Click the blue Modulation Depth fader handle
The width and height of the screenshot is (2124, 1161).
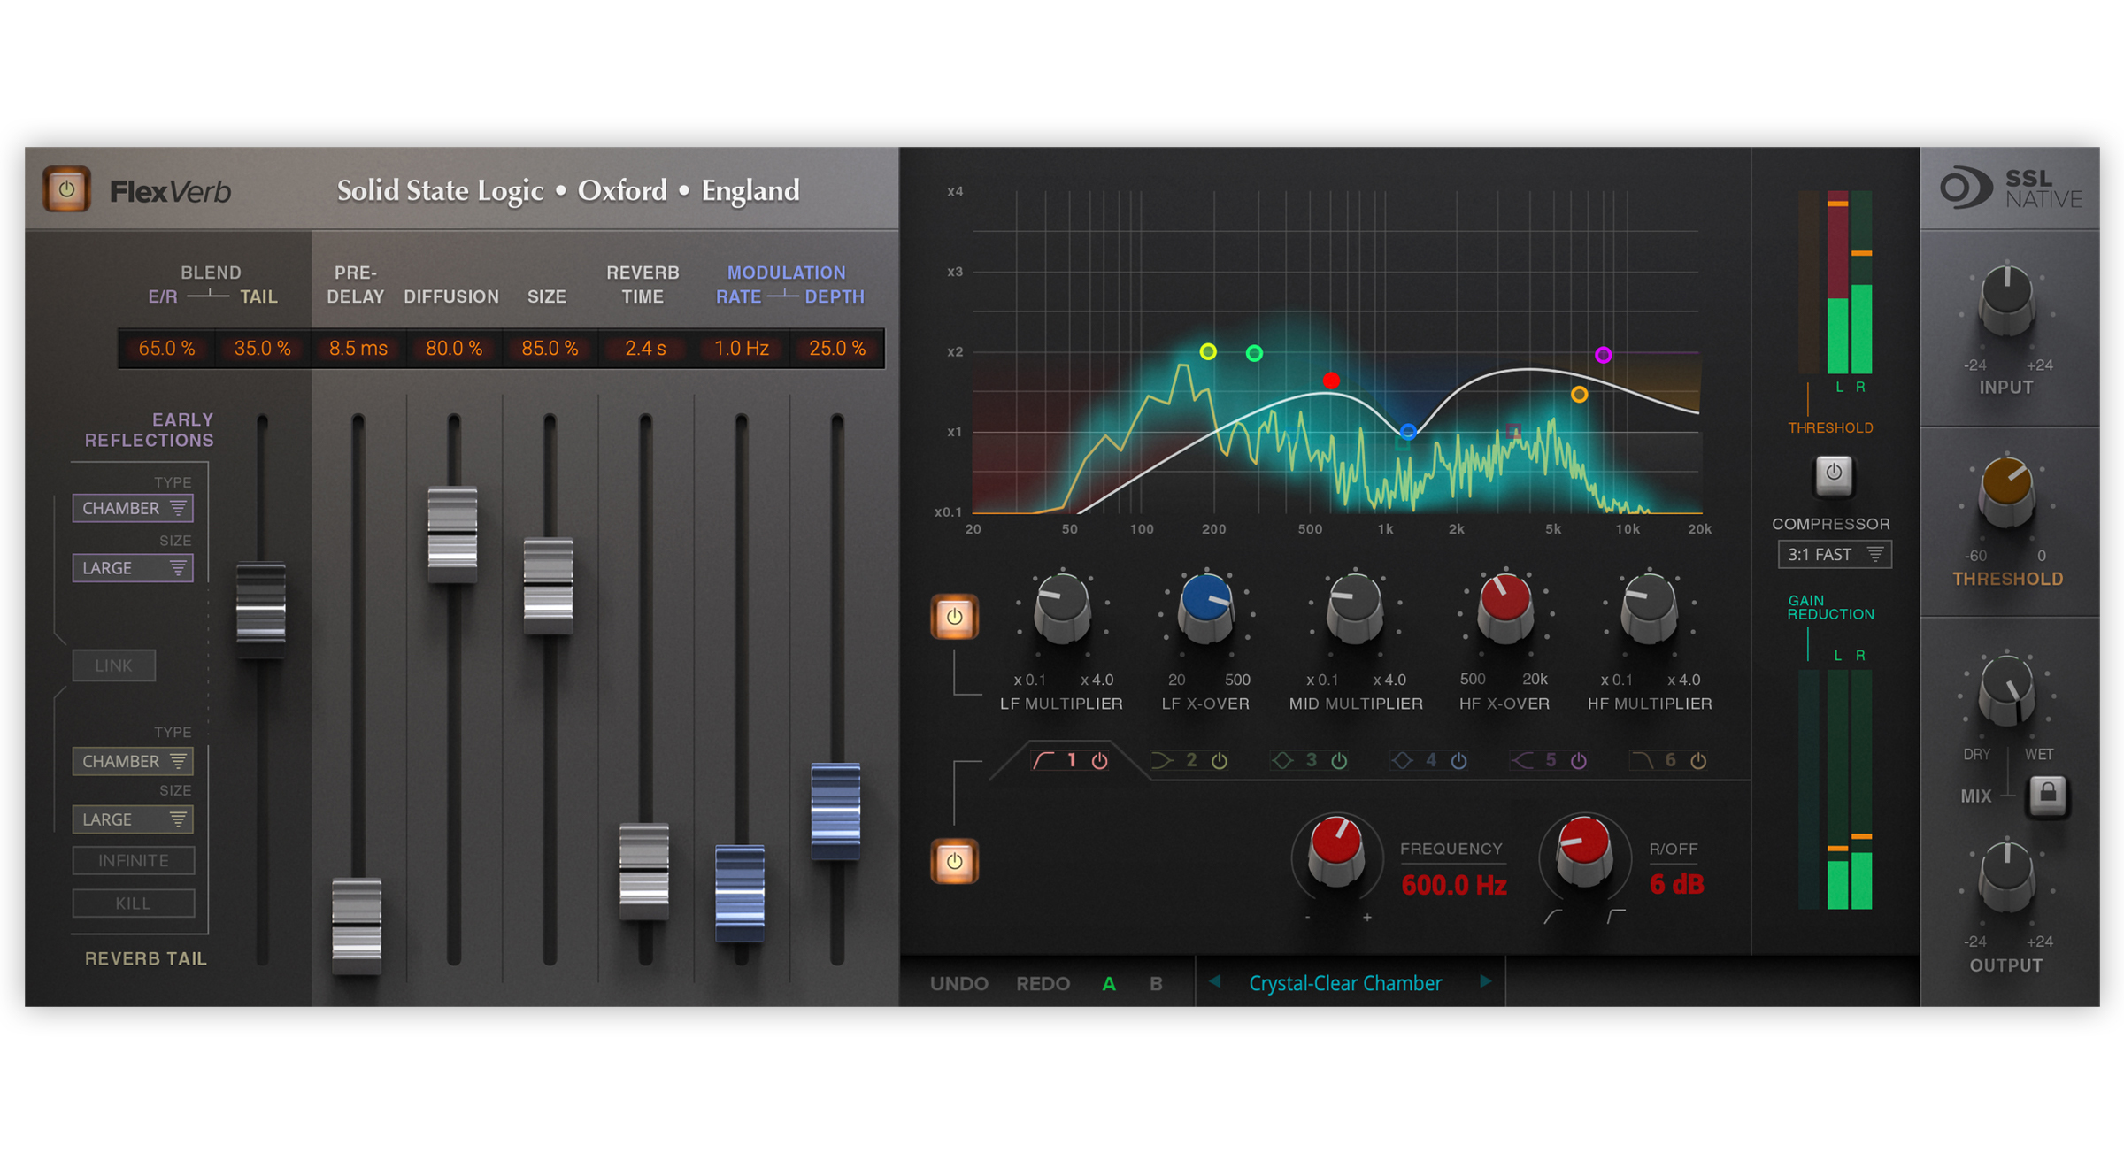click(x=835, y=811)
